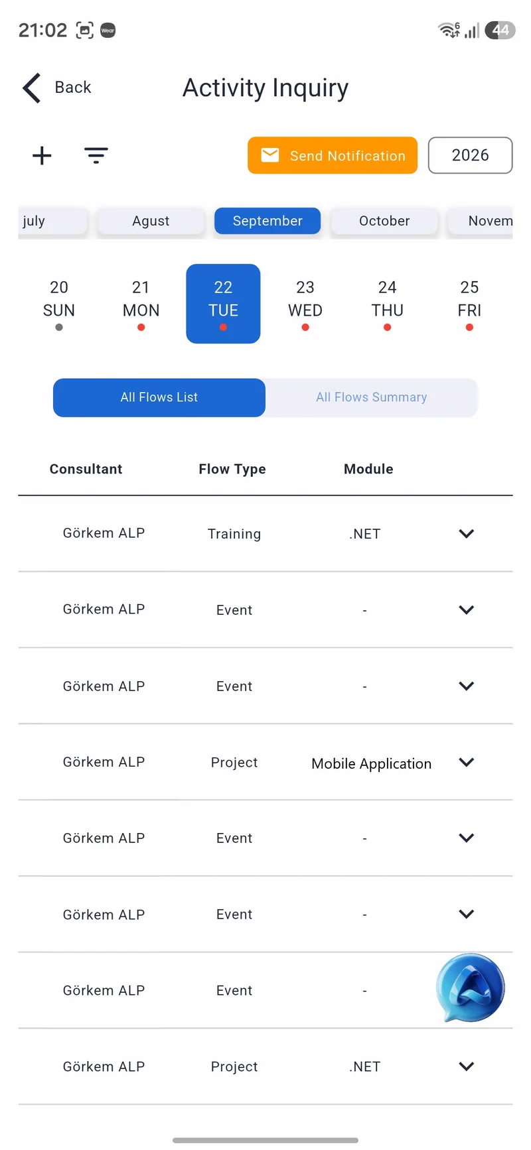This screenshot has height=1150, width=531.
Task: Expand the Mobile Application project row
Action: (x=467, y=762)
